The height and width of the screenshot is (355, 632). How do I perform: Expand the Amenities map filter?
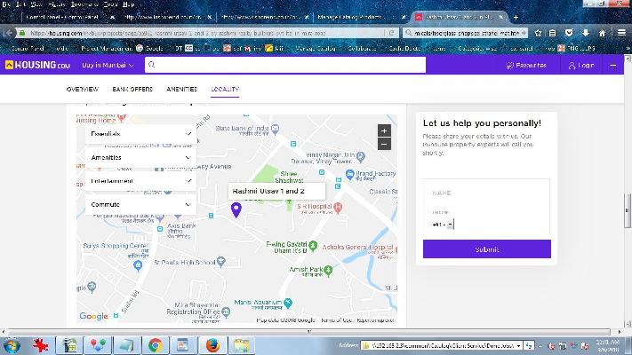click(x=140, y=157)
